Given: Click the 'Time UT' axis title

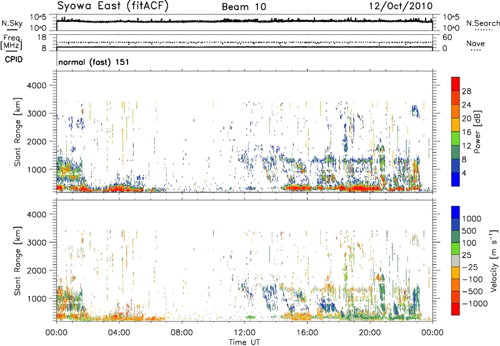Looking at the screenshot, I should [244, 342].
